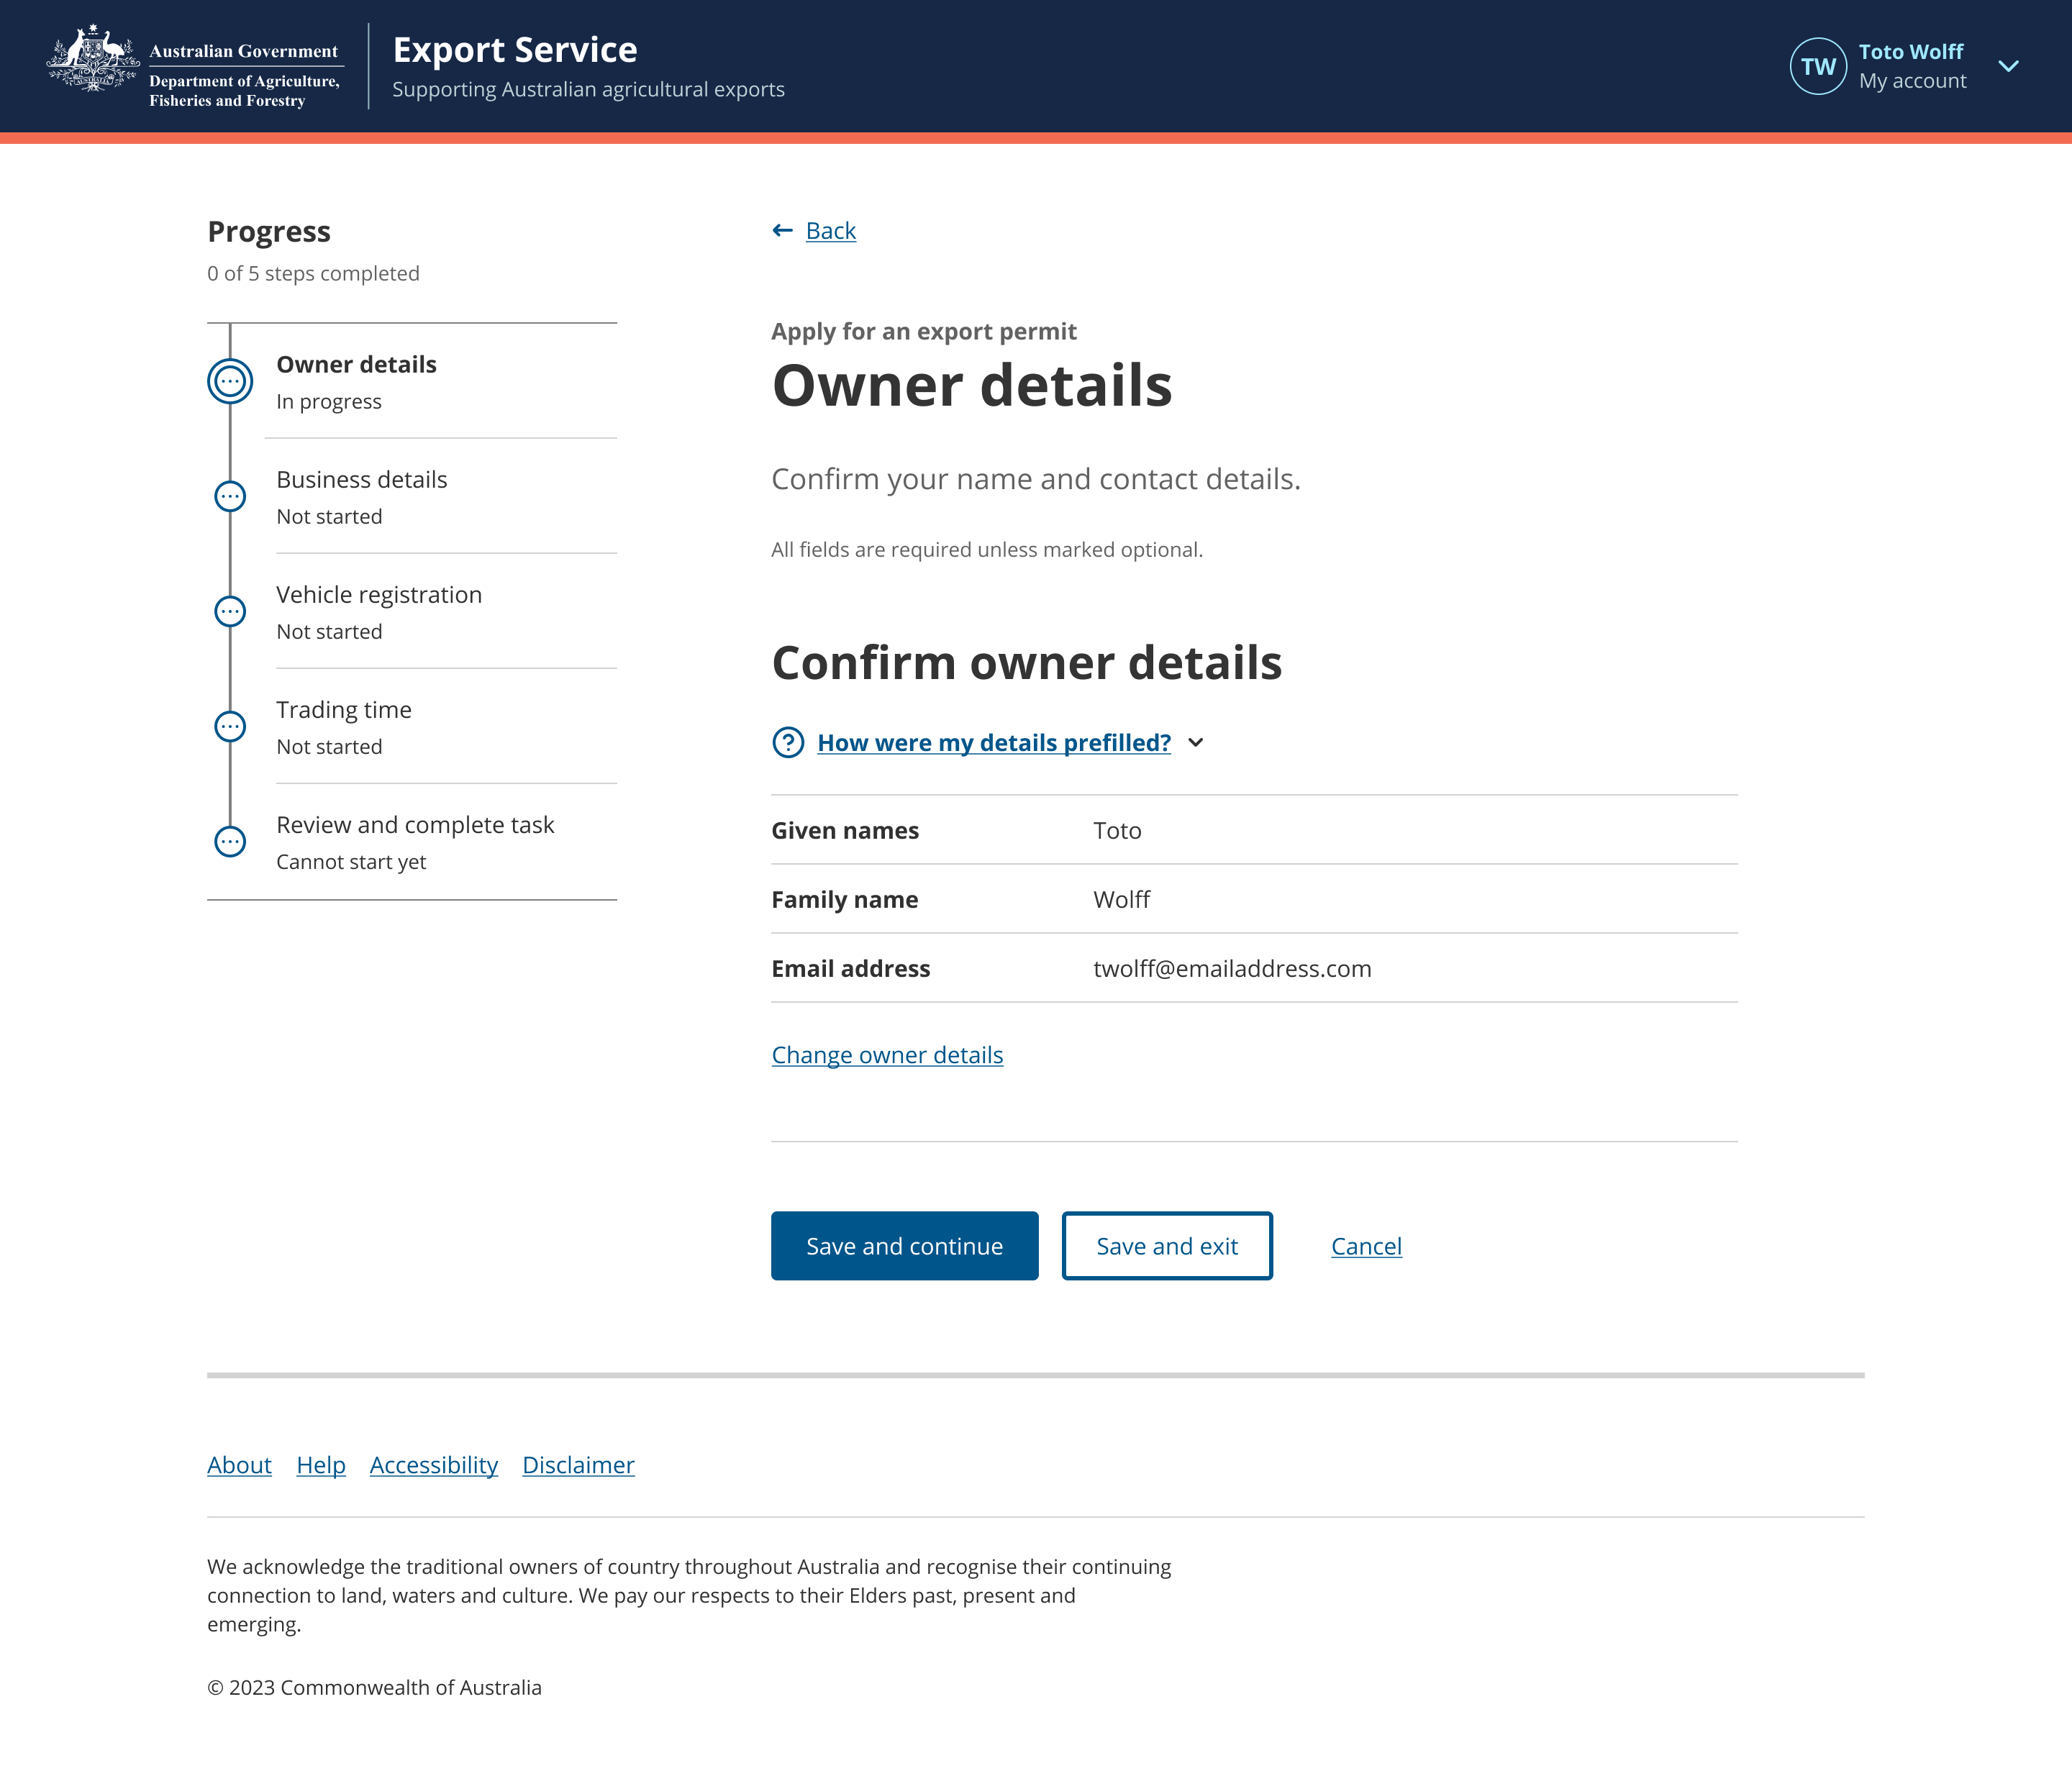
Task: Click the Export Service site title
Action: click(514, 50)
